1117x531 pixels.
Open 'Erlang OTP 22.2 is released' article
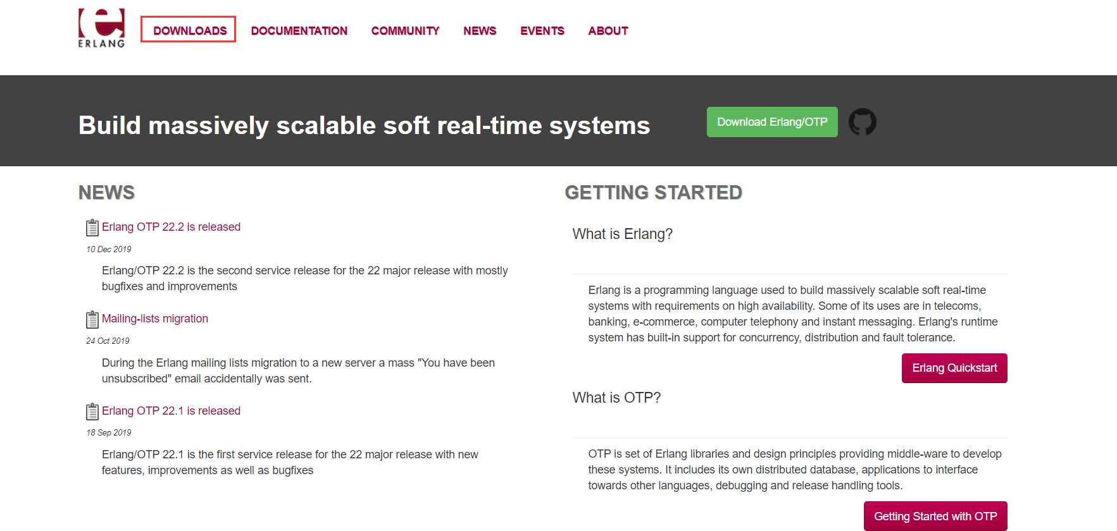pos(171,227)
